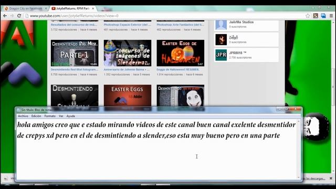Close the Dragon City en Facebook tab
Screen dimensions: 336x189
46,8
